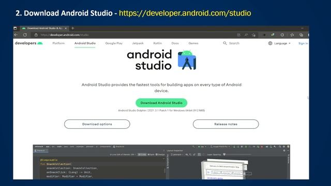The width and height of the screenshot is (331, 186).
Task: Open the Docs nav item
Action: [x=175, y=43]
